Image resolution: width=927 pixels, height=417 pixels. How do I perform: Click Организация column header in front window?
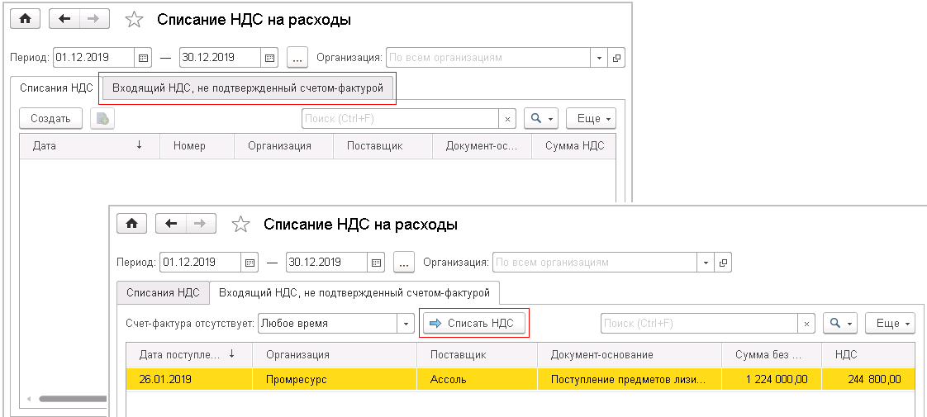[x=335, y=354]
